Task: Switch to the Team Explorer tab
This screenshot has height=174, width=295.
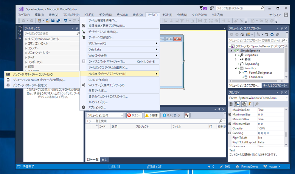Action: click(x=275, y=85)
